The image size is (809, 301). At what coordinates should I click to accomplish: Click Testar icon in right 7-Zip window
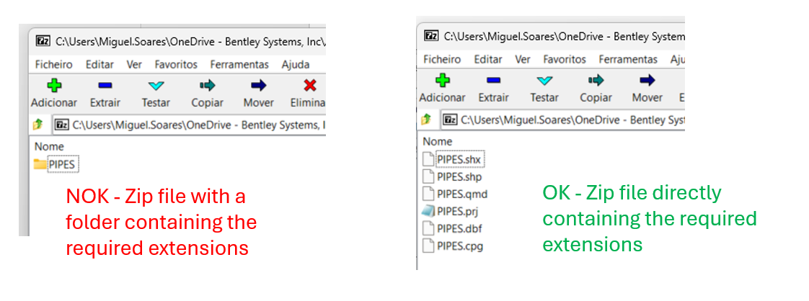544,81
